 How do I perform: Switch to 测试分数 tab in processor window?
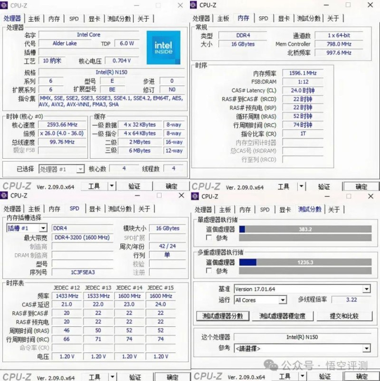pos(119,19)
